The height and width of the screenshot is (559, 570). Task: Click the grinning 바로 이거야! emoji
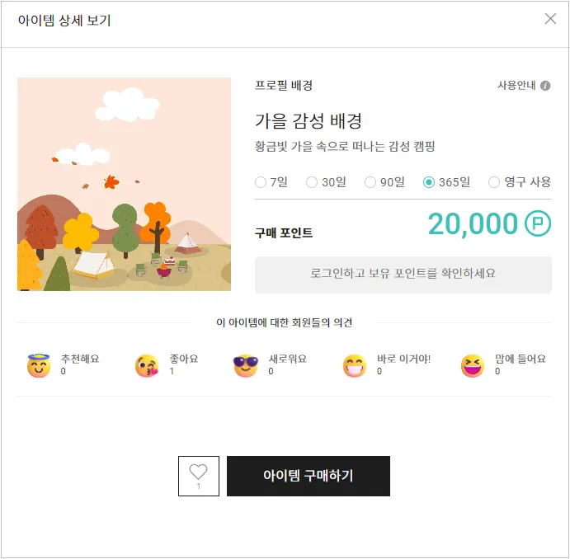pos(354,366)
